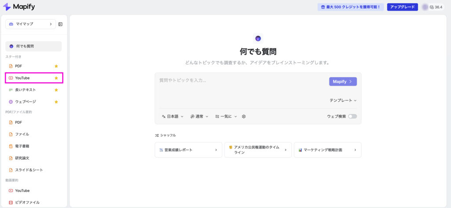Open the user avatar in top right
Screen dimensions: 451x208
click(425, 7)
